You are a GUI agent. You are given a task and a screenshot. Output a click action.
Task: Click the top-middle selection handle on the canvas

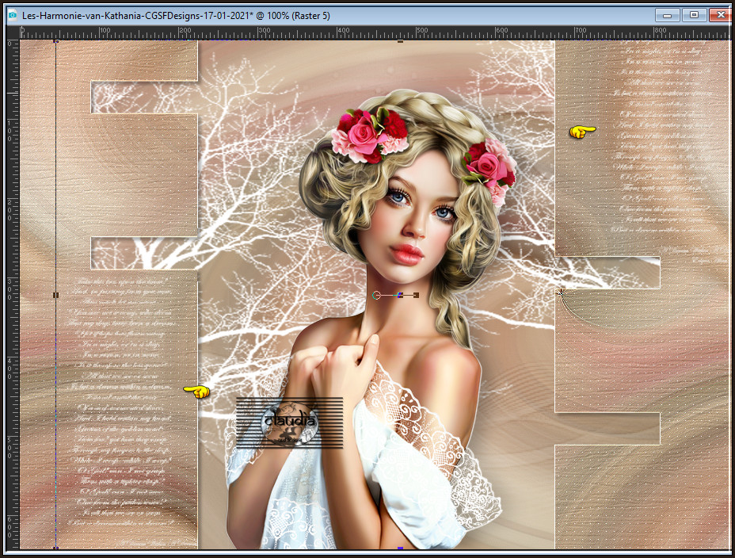point(400,41)
